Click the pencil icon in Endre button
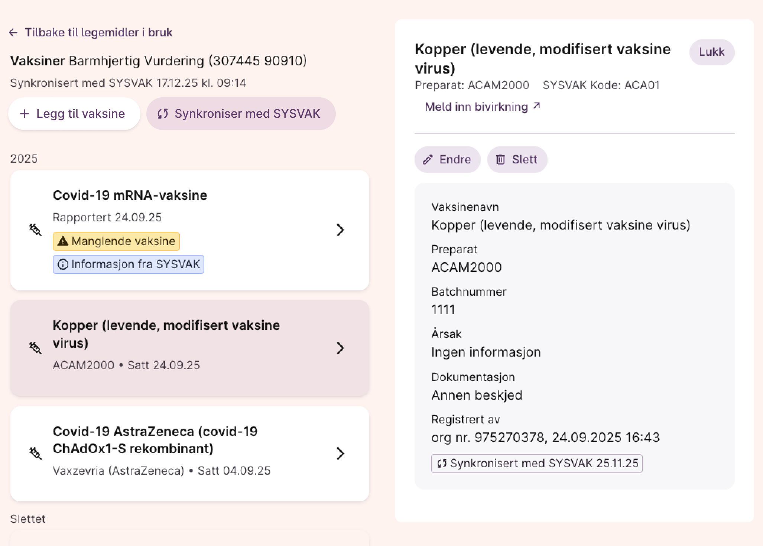763x546 pixels. [428, 160]
